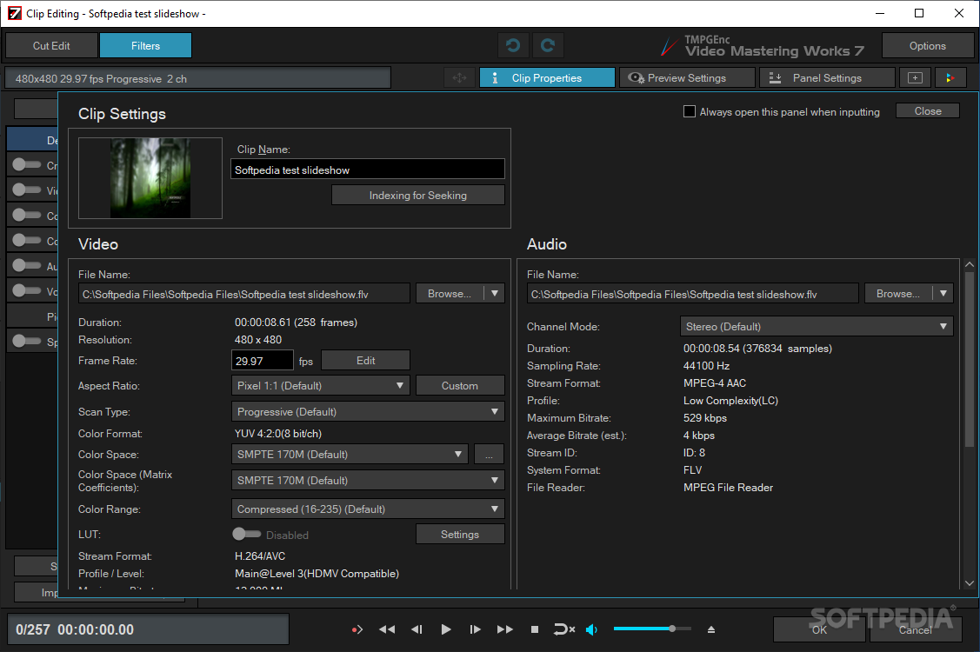Switch to the Filters tab
Screen dimensions: 980x652
point(145,45)
